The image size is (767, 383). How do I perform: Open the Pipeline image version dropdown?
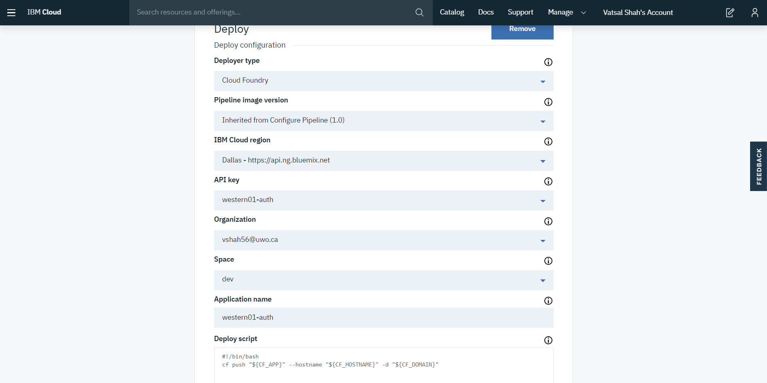(383, 121)
